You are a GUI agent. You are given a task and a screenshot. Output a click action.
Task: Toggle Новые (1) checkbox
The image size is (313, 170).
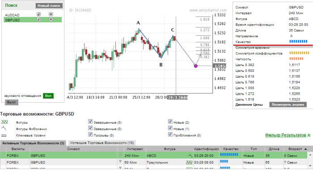pos(170,128)
